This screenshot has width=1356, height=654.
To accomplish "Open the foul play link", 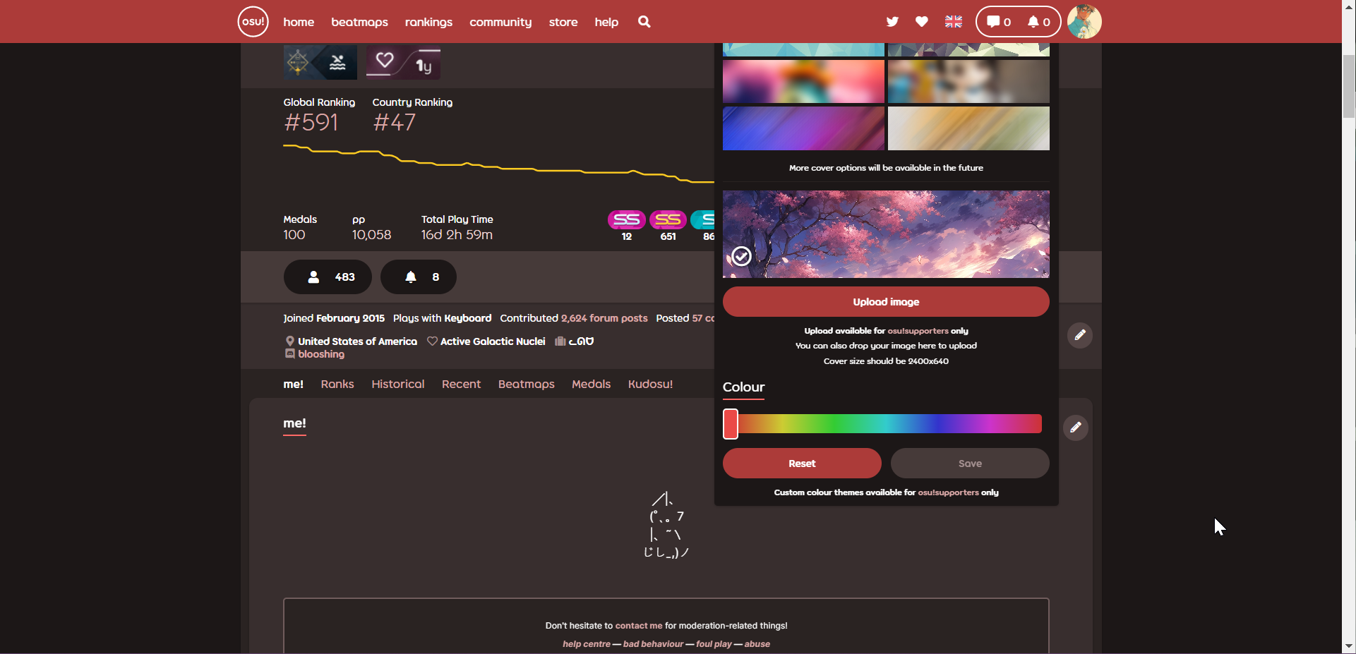I will (714, 644).
